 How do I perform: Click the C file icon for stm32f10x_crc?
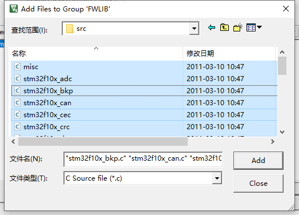(x=18, y=127)
